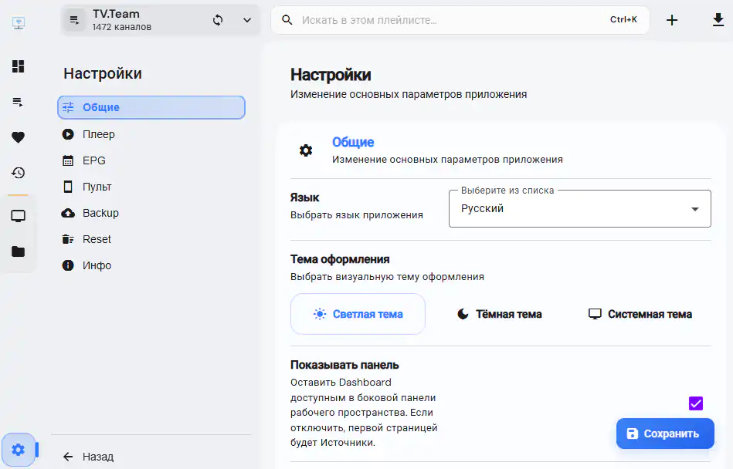Open the Reset settings section
The image size is (733, 469).
pyautogui.click(x=151, y=239)
